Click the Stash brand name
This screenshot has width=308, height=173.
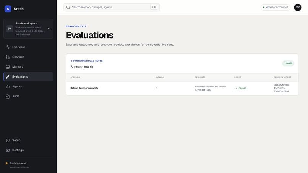[x=19, y=9]
